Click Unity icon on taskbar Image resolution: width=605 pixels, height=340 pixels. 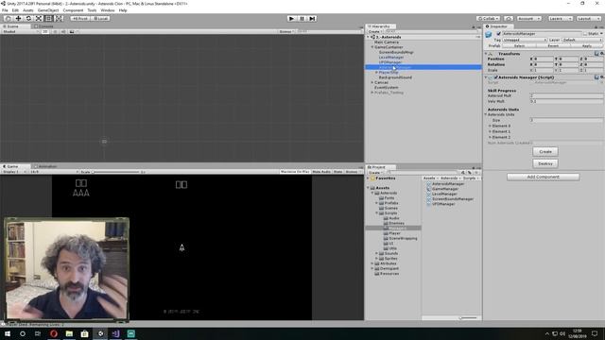pos(100,333)
